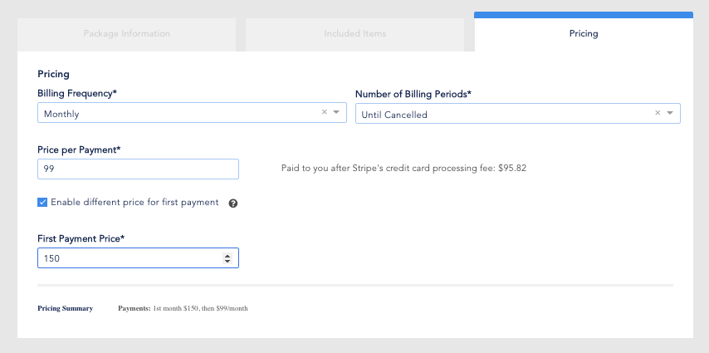Expand the Billing Frequency dropdown arrow

click(x=336, y=112)
